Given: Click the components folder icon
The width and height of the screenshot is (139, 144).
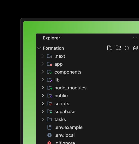Looking at the screenshot, I should tap(50, 72).
